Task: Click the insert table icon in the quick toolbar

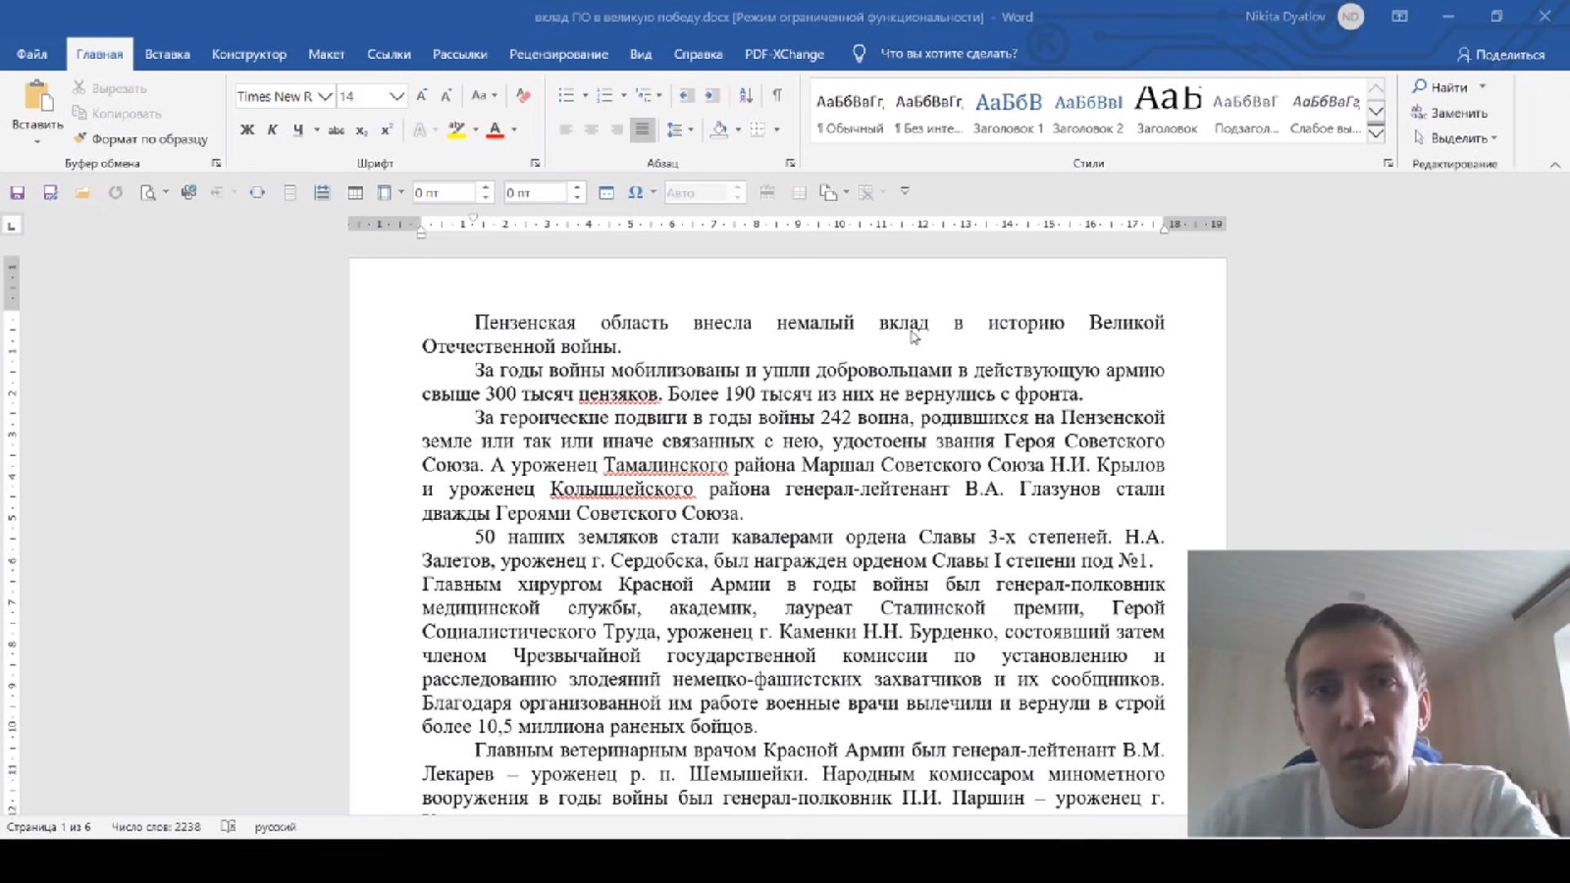Action: point(355,193)
